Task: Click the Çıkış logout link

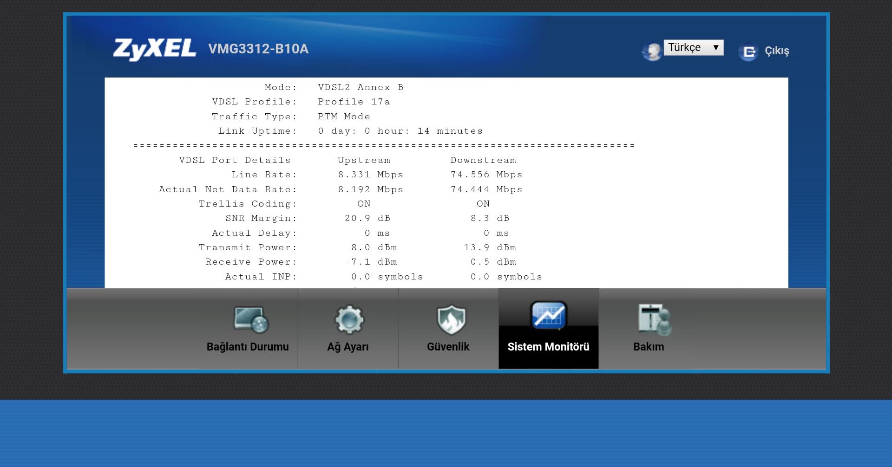Action: pyautogui.click(x=777, y=51)
